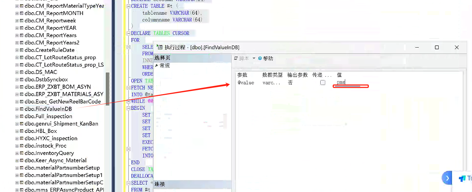The height and width of the screenshot is (192, 472).
Task: Select the 常规 page in dialog
Action: 165,66
